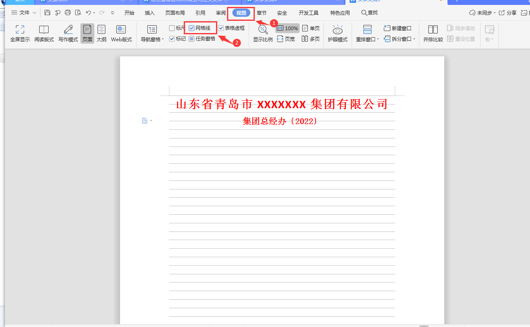Viewport: 530px width, 327px height.
Task: Open the 安全 ribbon tab
Action: [x=282, y=13]
